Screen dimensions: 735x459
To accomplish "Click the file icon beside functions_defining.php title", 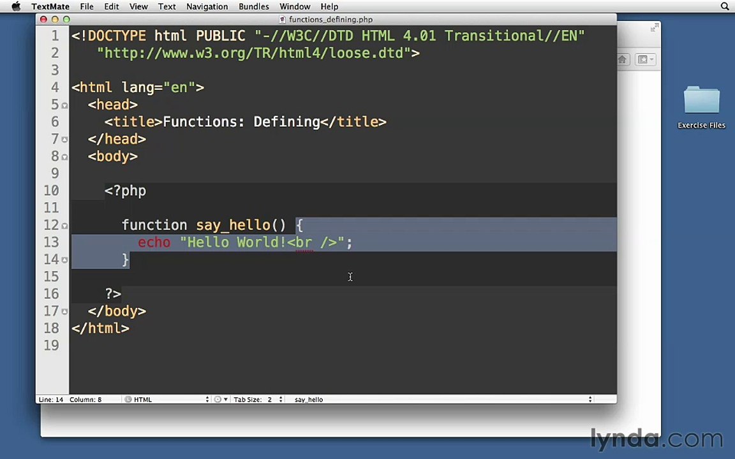I will (x=283, y=20).
